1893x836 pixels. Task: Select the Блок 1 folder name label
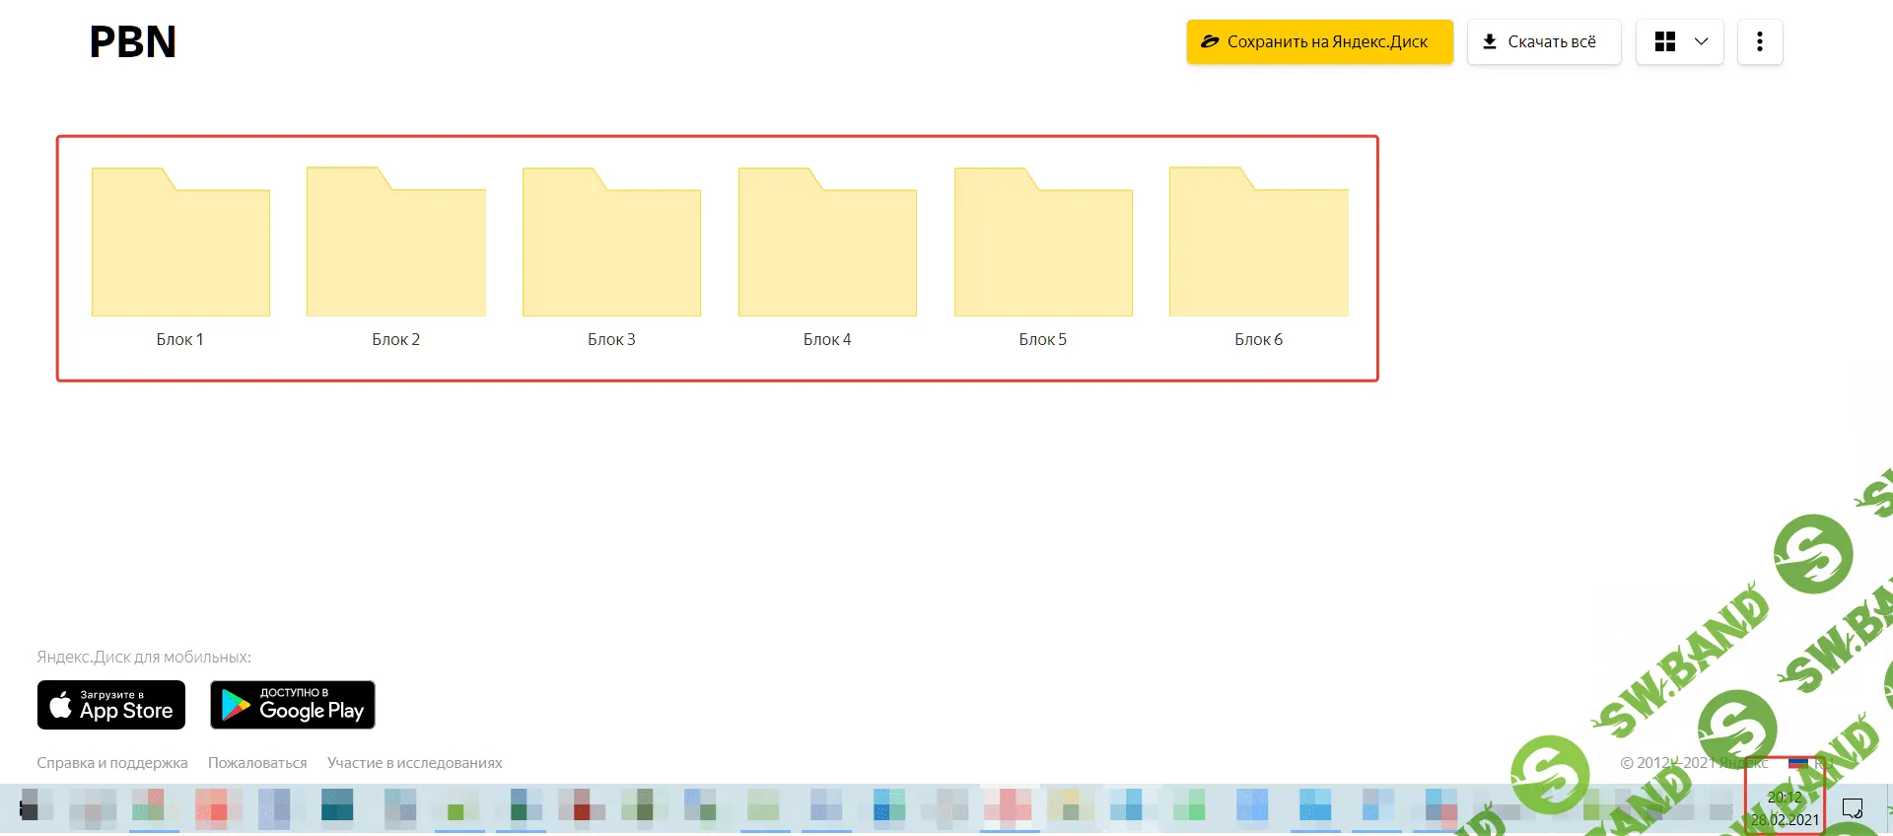[179, 339]
